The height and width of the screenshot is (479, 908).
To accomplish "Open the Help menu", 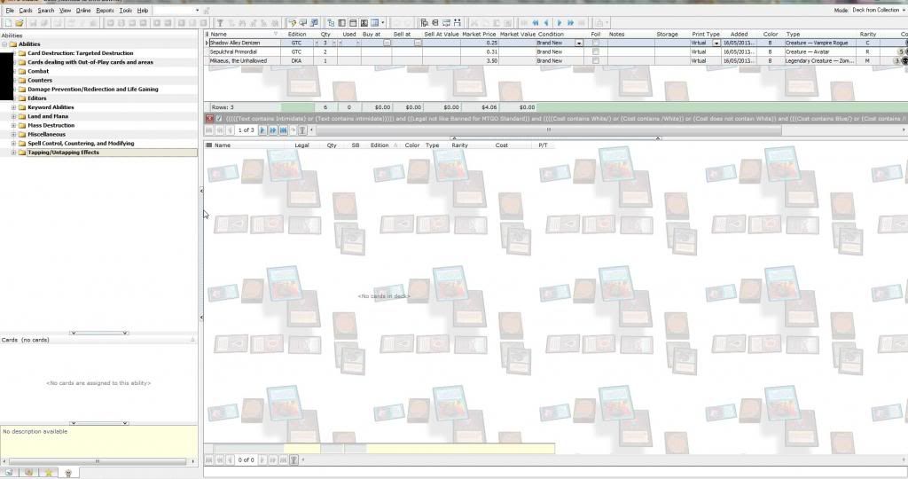I will click(x=143, y=11).
